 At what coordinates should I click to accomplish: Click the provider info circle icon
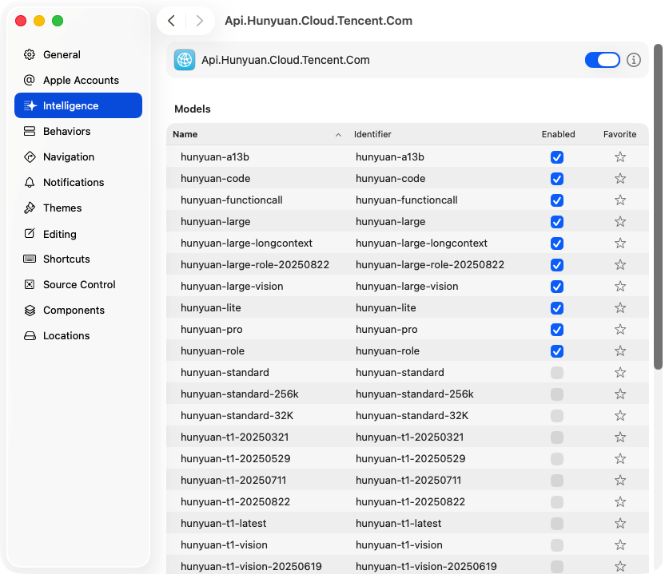[634, 60]
